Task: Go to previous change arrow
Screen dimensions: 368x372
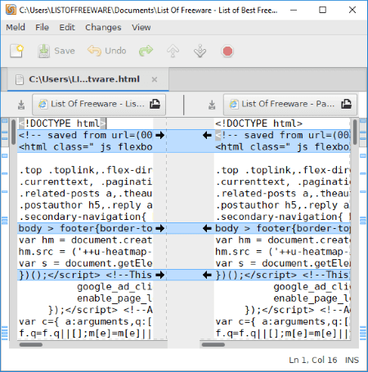Action: 173,51
